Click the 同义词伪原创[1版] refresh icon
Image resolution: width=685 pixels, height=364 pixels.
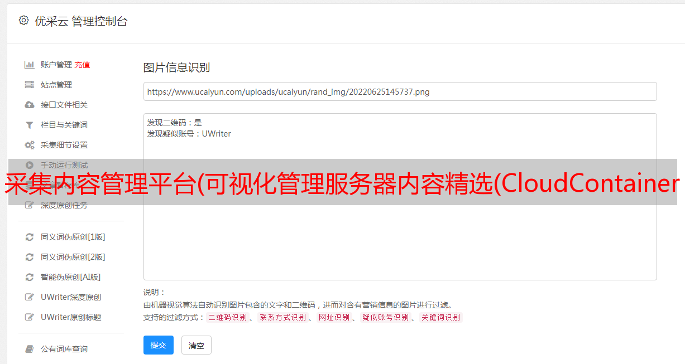(30, 237)
